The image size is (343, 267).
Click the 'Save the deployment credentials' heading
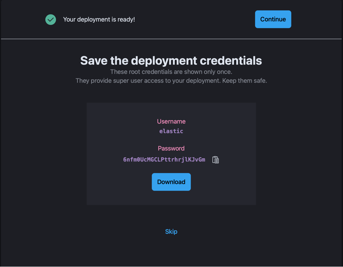(x=171, y=61)
